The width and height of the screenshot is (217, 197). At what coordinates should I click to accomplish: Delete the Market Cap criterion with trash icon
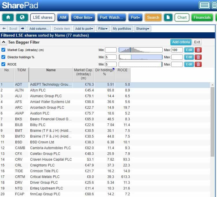(198, 50)
